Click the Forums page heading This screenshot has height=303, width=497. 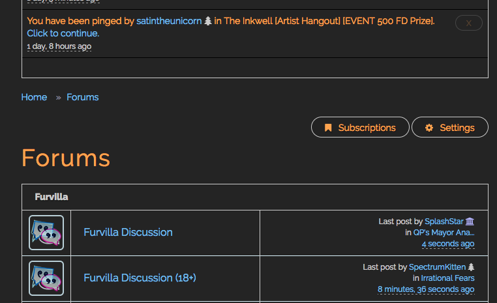pos(66,158)
